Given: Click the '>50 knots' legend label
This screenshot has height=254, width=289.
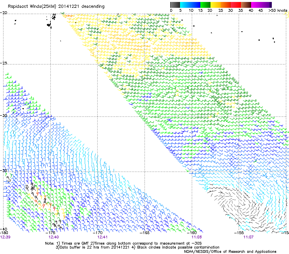Looking at the screenshot, I should (x=278, y=10).
